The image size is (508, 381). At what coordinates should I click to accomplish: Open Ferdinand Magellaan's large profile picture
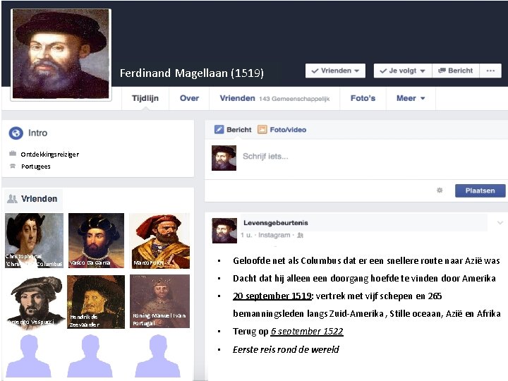(61, 54)
